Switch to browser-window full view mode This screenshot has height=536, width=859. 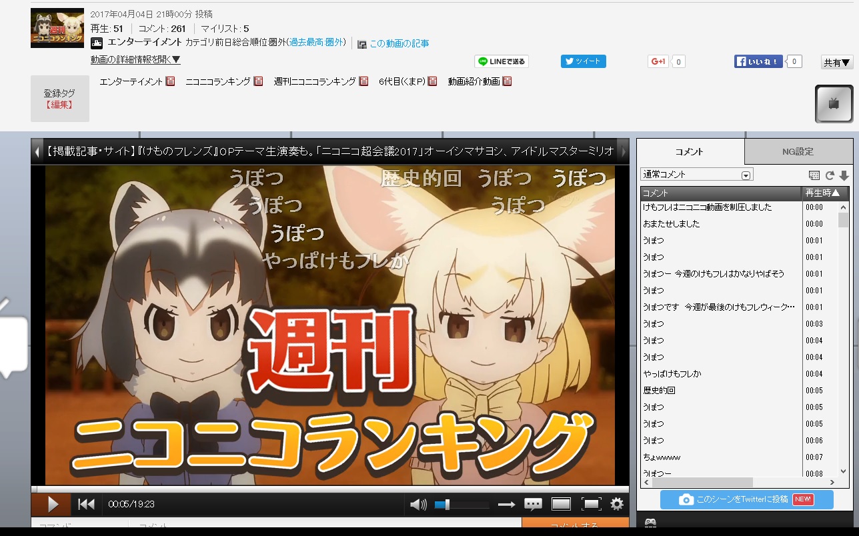[561, 505]
